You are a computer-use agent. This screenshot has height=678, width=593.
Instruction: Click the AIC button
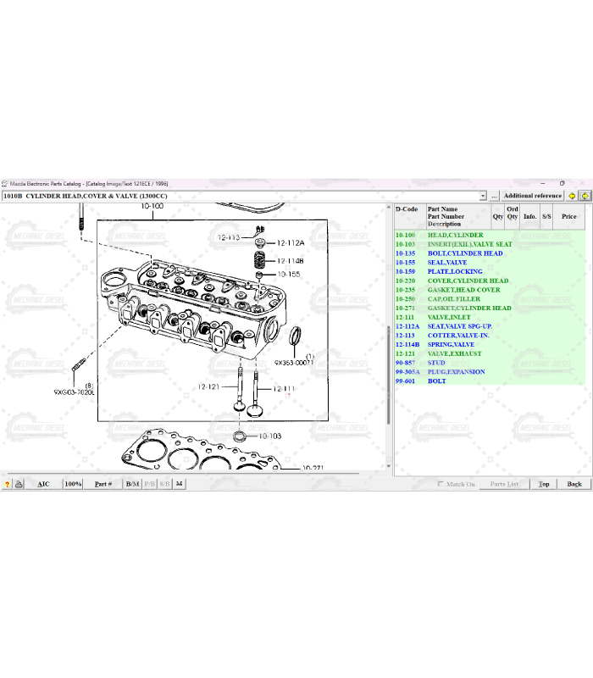tap(43, 484)
